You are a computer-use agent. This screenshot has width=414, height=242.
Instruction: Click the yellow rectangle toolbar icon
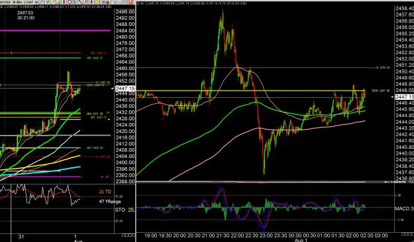[x=97, y=2]
